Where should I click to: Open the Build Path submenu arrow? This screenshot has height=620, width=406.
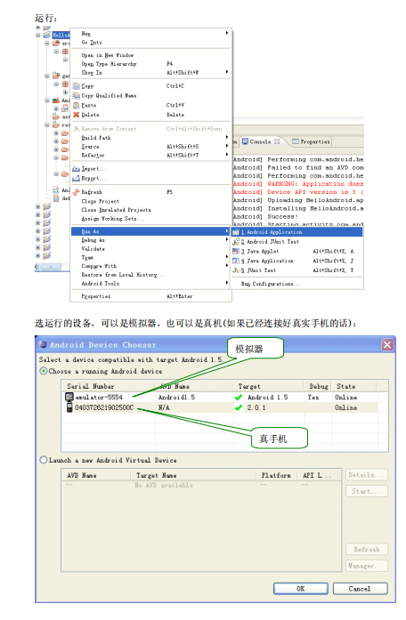tap(227, 137)
